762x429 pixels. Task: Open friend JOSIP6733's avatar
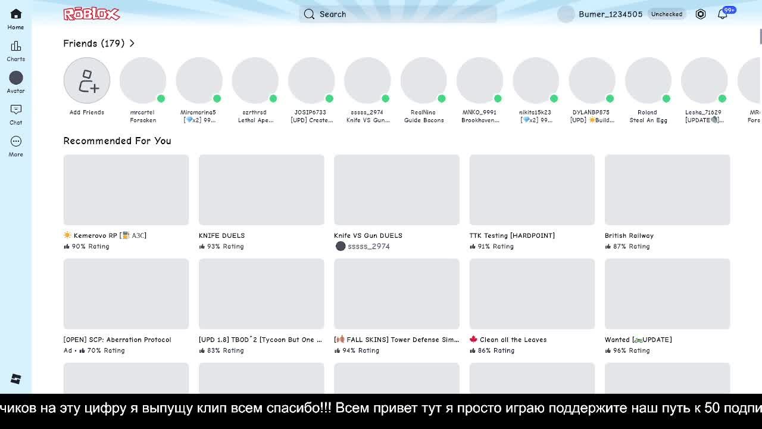(311, 80)
